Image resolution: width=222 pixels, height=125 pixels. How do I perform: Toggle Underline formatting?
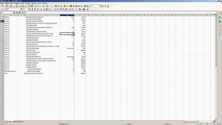[x=38, y=9]
